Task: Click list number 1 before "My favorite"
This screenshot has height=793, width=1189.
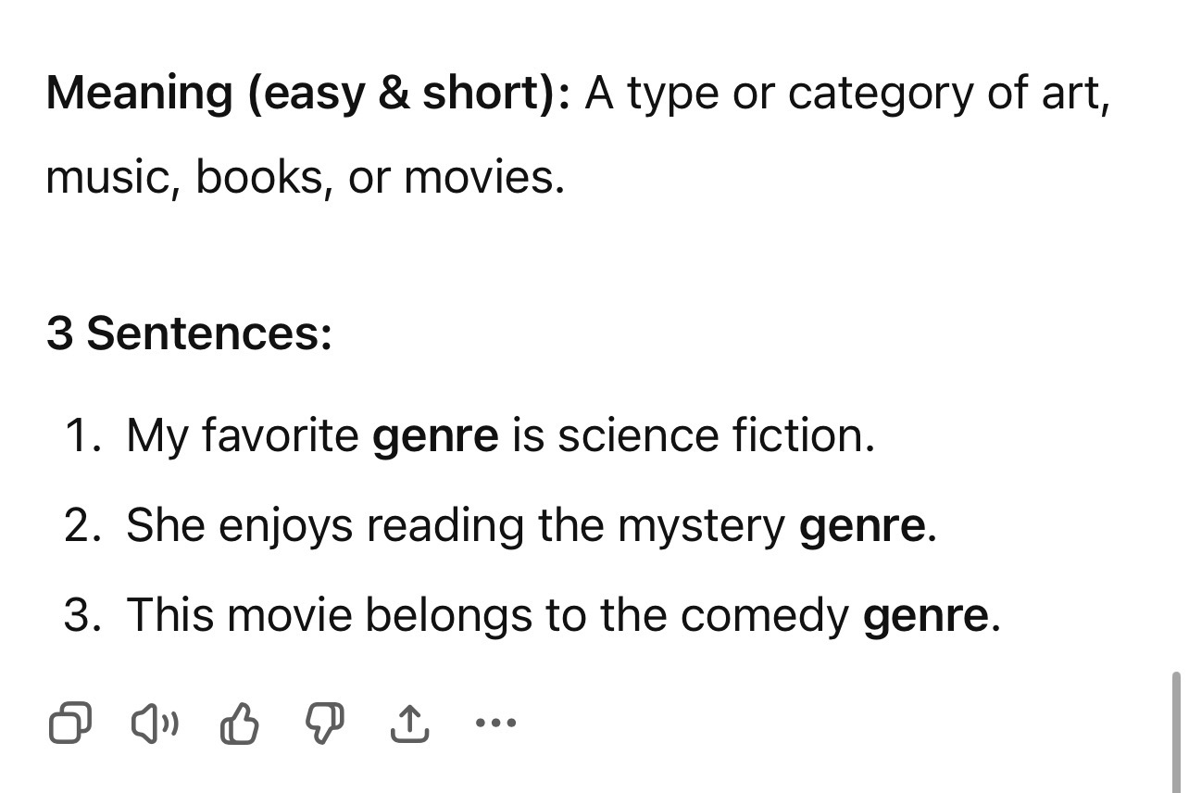Action: click(x=81, y=435)
